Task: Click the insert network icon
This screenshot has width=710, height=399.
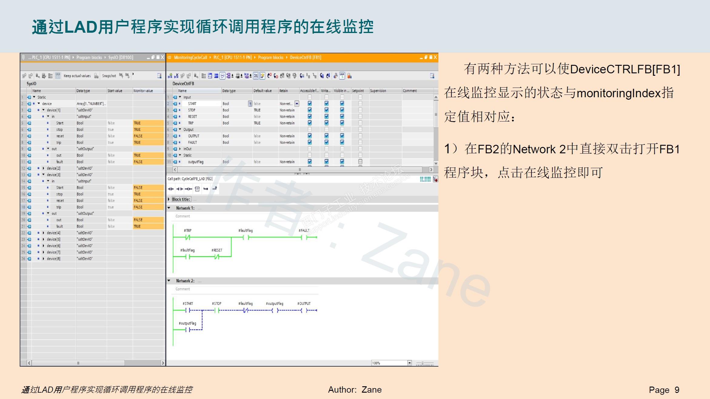Action: 170,76
